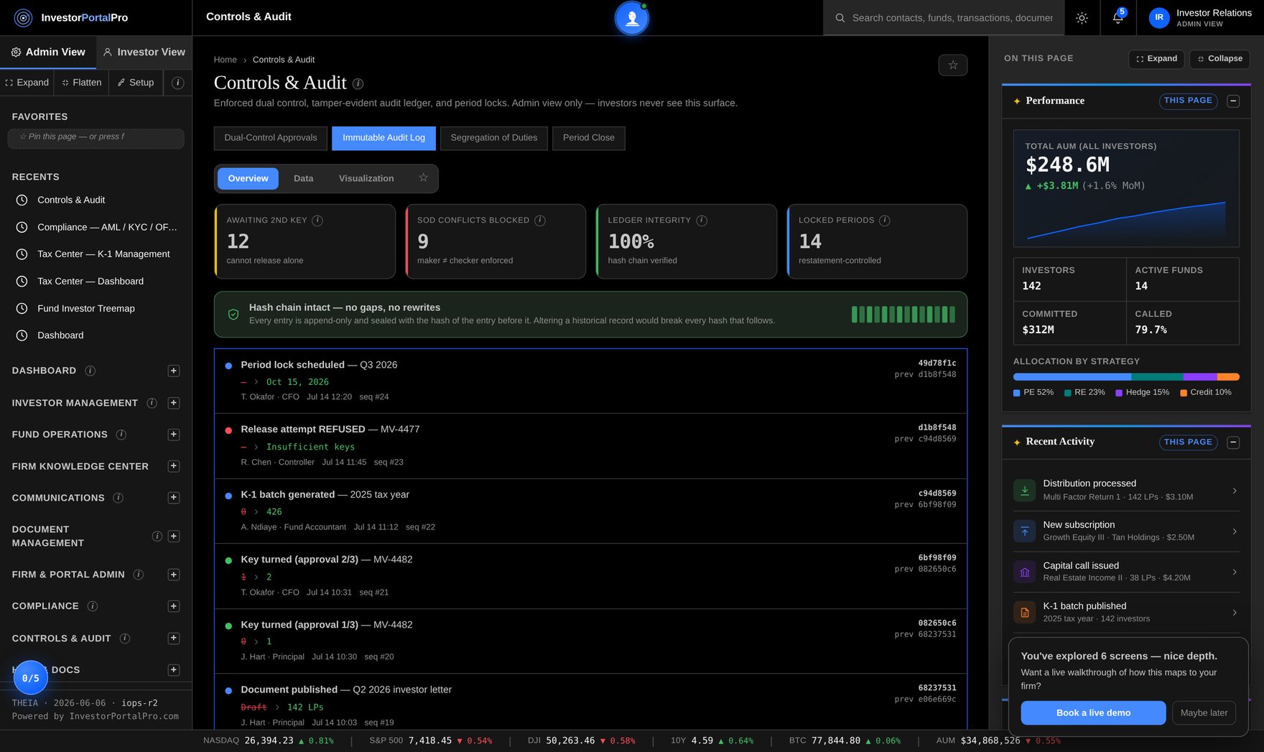Expand the Firm Knowledge Center section
The width and height of the screenshot is (1264, 752).
tap(174, 466)
